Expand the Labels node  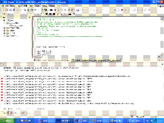click(x=4, y=31)
